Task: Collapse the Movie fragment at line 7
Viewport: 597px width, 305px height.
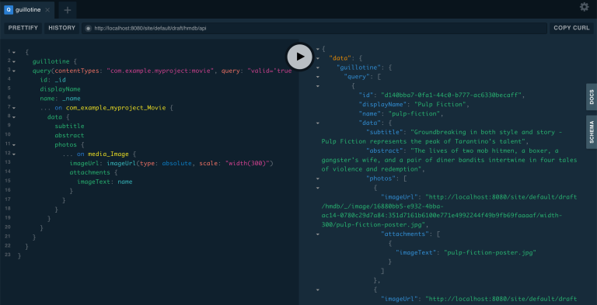Action: [14, 108]
